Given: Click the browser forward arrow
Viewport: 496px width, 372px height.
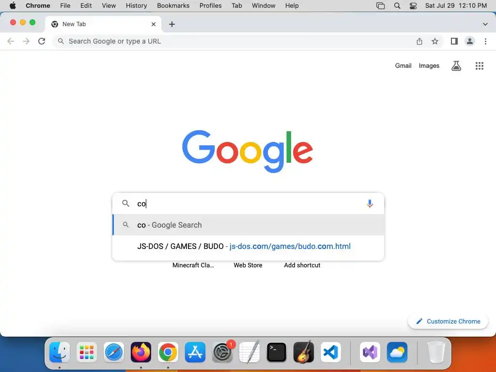Looking at the screenshot, I should click(26, 41).
